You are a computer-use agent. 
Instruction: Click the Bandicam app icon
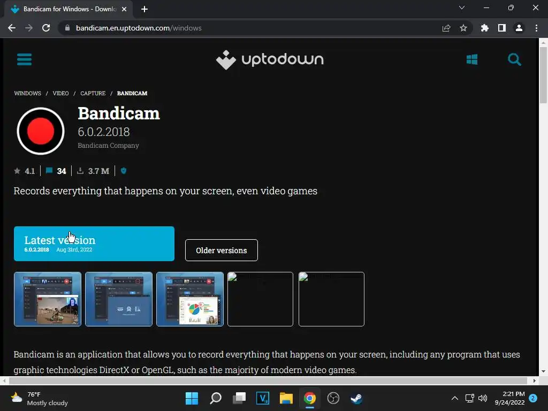(x=41, y=131)
